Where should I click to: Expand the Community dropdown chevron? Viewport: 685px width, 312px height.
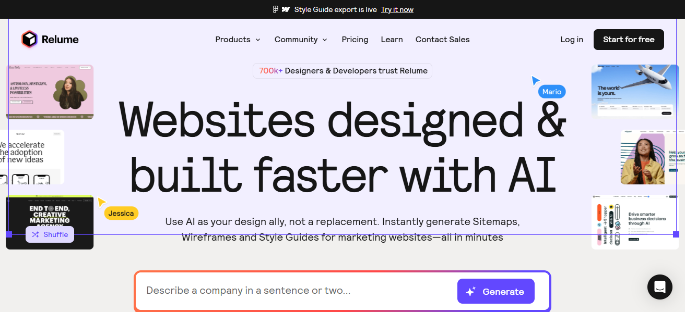325,40
